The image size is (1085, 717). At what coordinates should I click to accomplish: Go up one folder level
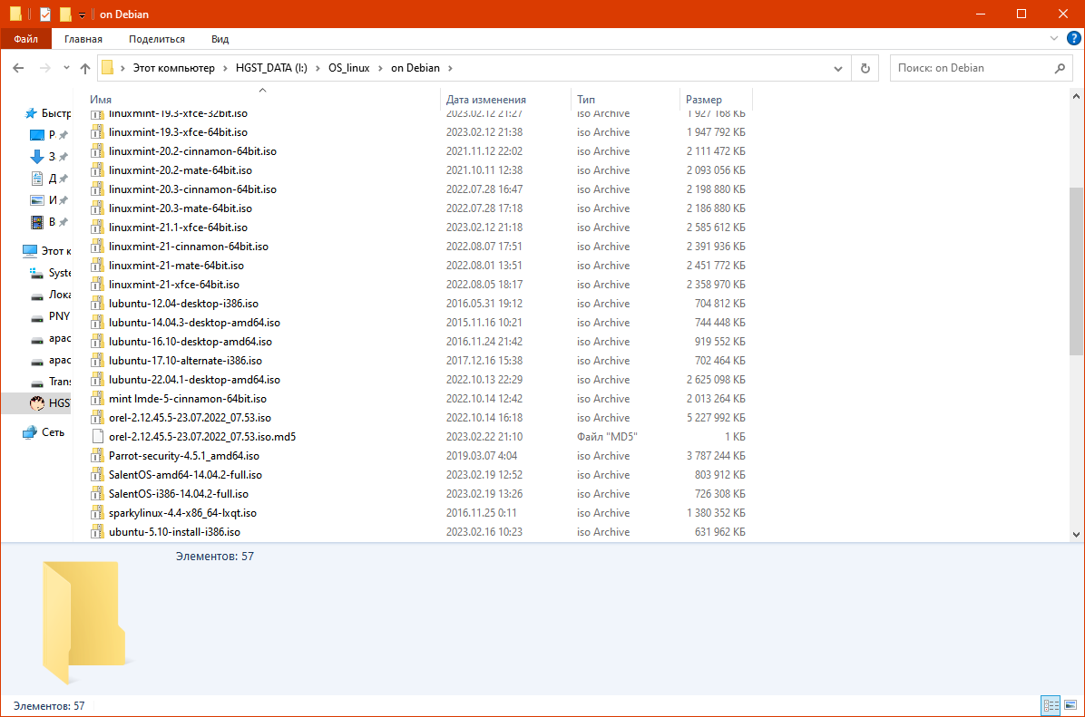[x=85, y=68]
